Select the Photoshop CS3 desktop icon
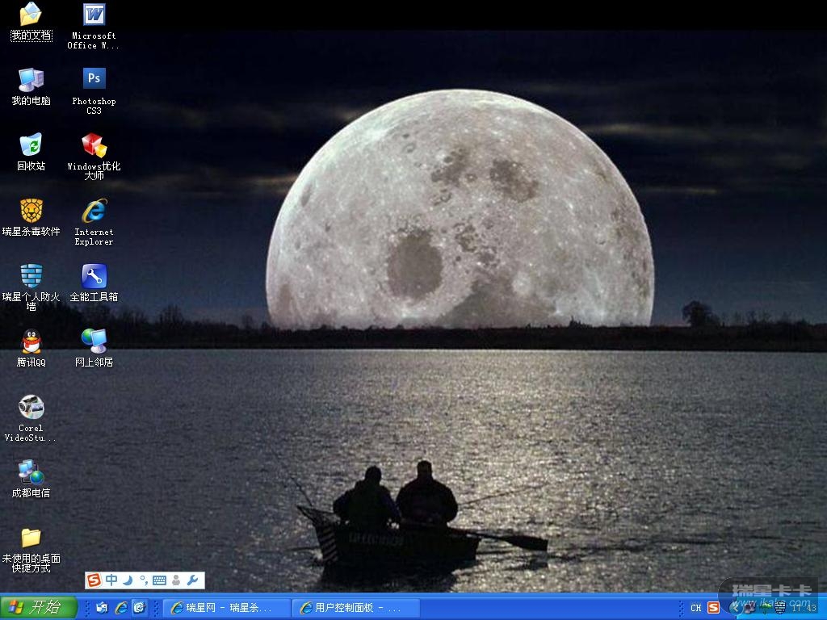Viewport: 827px width, 620px height. pyautogui.click(x=94, y=79)
